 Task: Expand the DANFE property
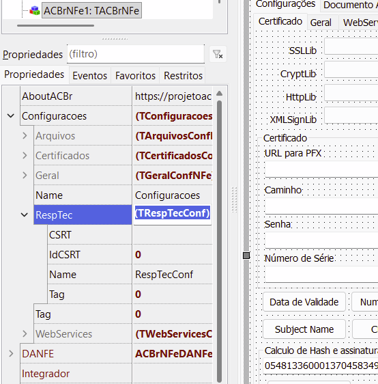[11, 354]
